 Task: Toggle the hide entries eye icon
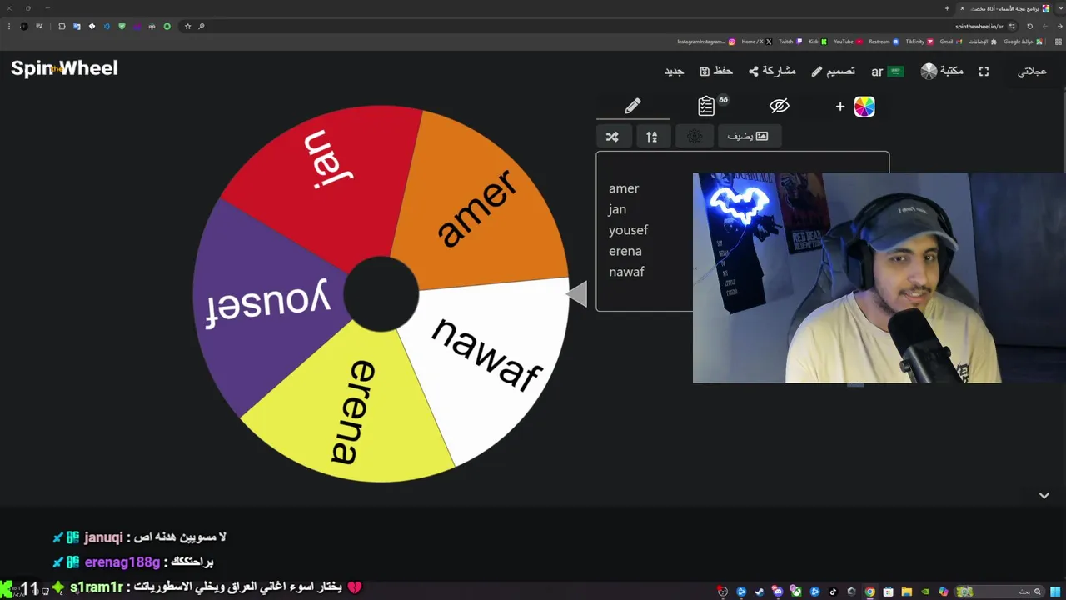pos(779,106)
